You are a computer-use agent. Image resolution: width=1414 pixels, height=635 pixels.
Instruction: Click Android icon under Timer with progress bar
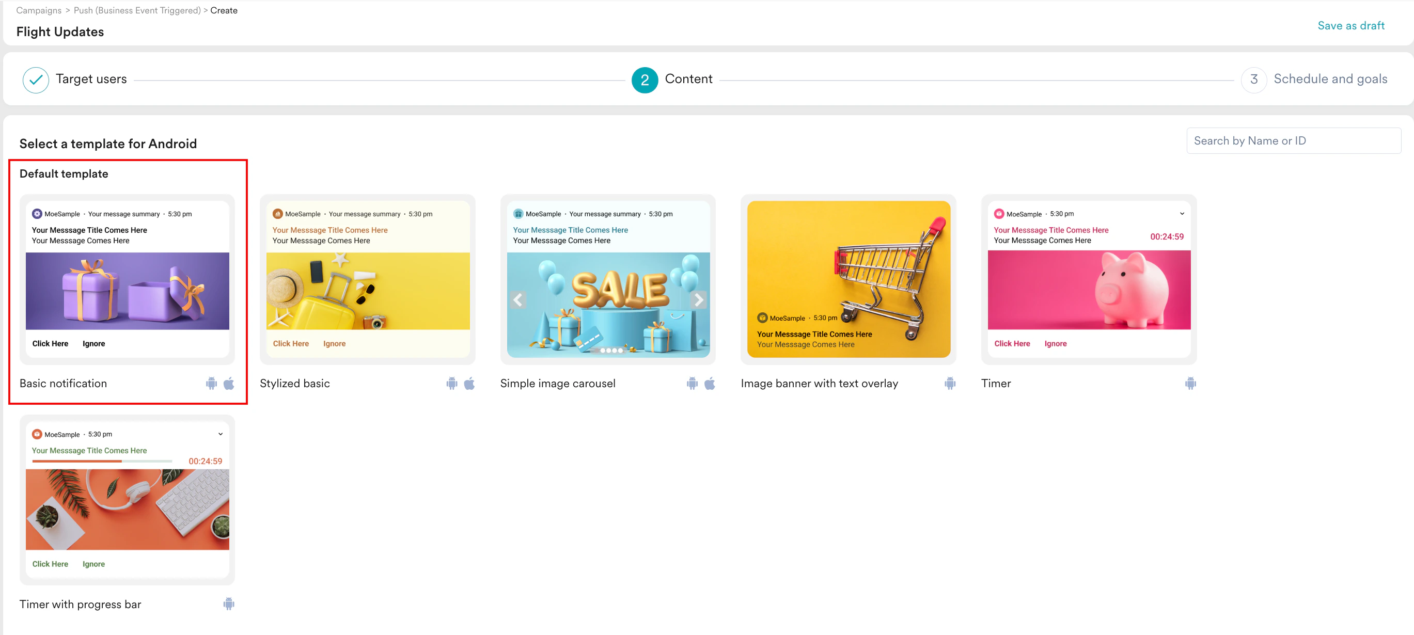point(229,604)
